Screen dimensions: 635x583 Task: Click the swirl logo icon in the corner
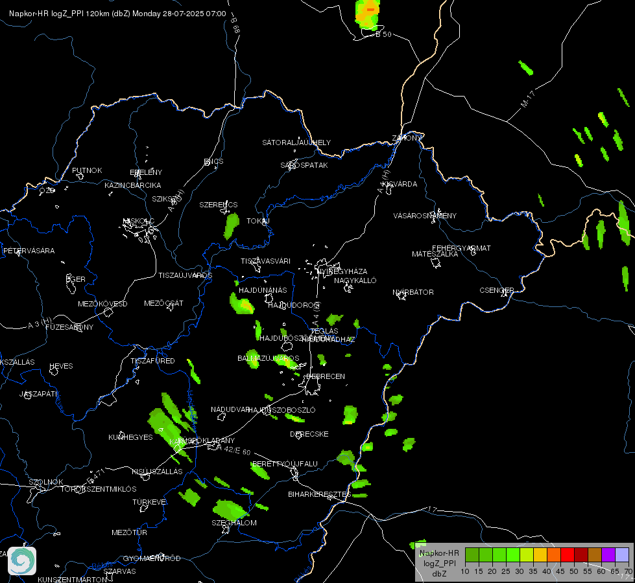coord(22,561)
